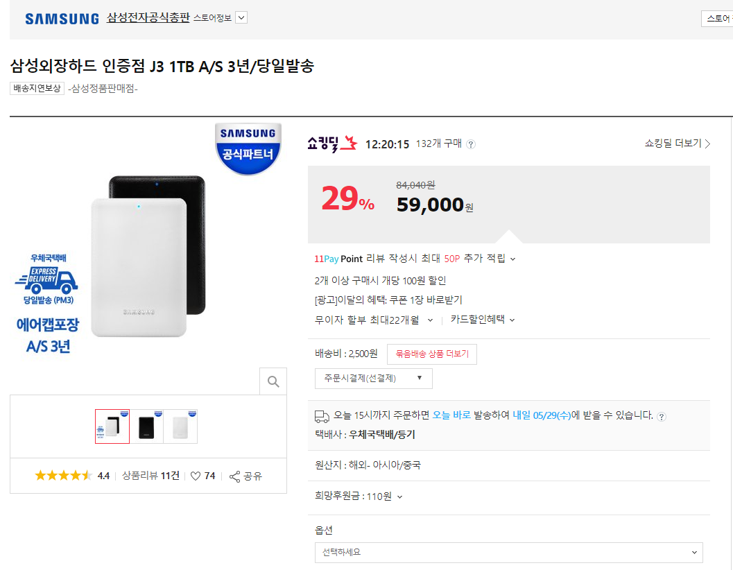Click the heart wishlist icon
733x570 pixels.
point(196,476)
